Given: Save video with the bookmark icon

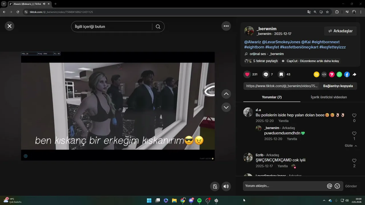Looking at the screenshot, I should 281,74.
